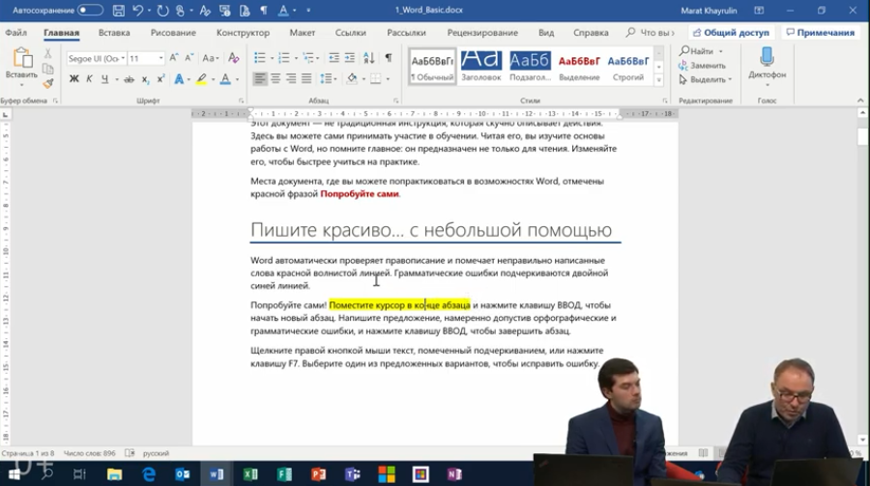Clear all formatting

tap(234, 58)
